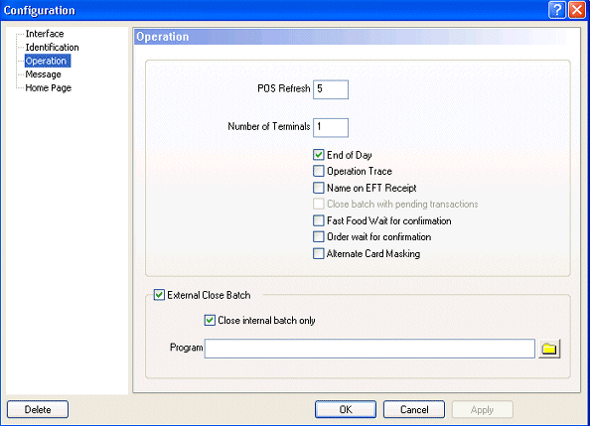This screenshot has width=590, height=426.
Task: Open the Identification tree item
Action: [x=52, y=48]
